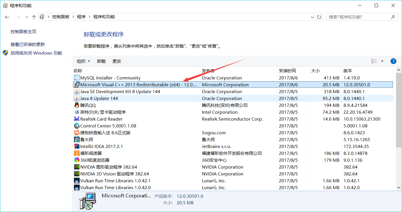
Task: Open 查看已安装的更新 link
Action: point(28,44)
